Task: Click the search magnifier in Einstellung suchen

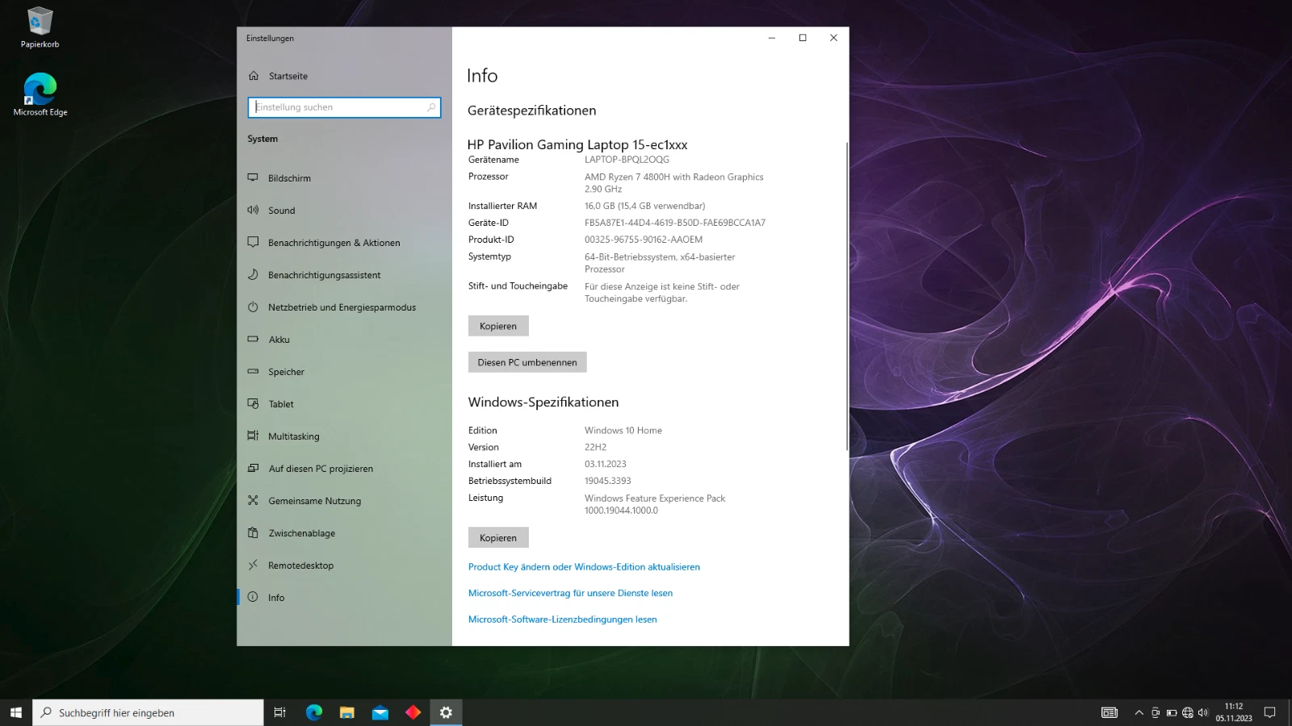Action: point(431,107)
